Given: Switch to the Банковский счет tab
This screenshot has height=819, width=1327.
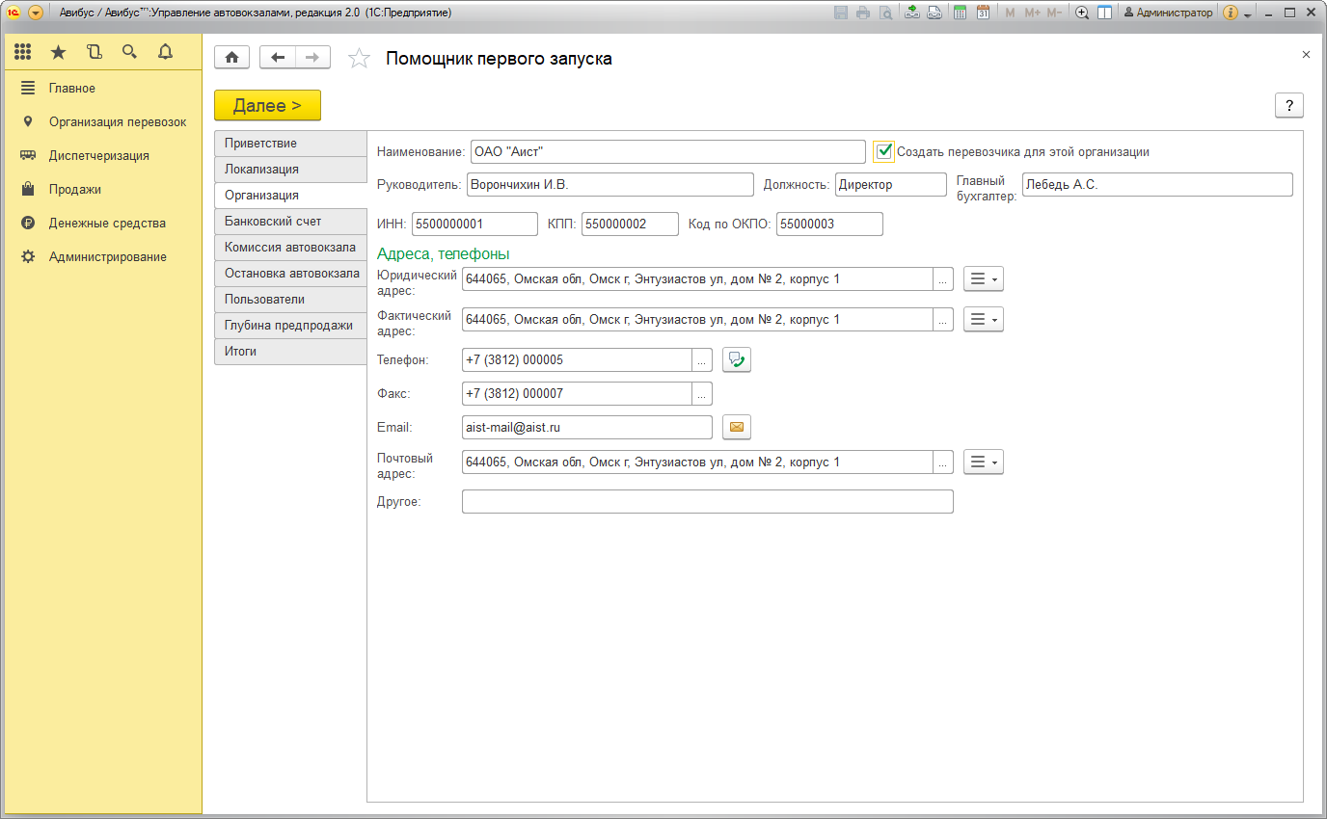Looking at the screenshot, I should (273, 221).
